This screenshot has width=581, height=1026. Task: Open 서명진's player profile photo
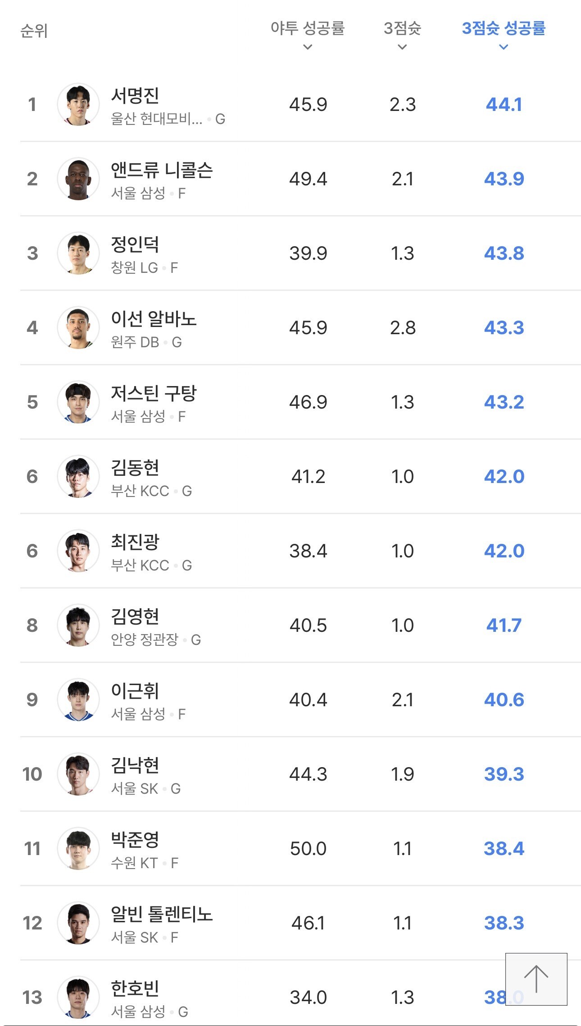(78, 104)
